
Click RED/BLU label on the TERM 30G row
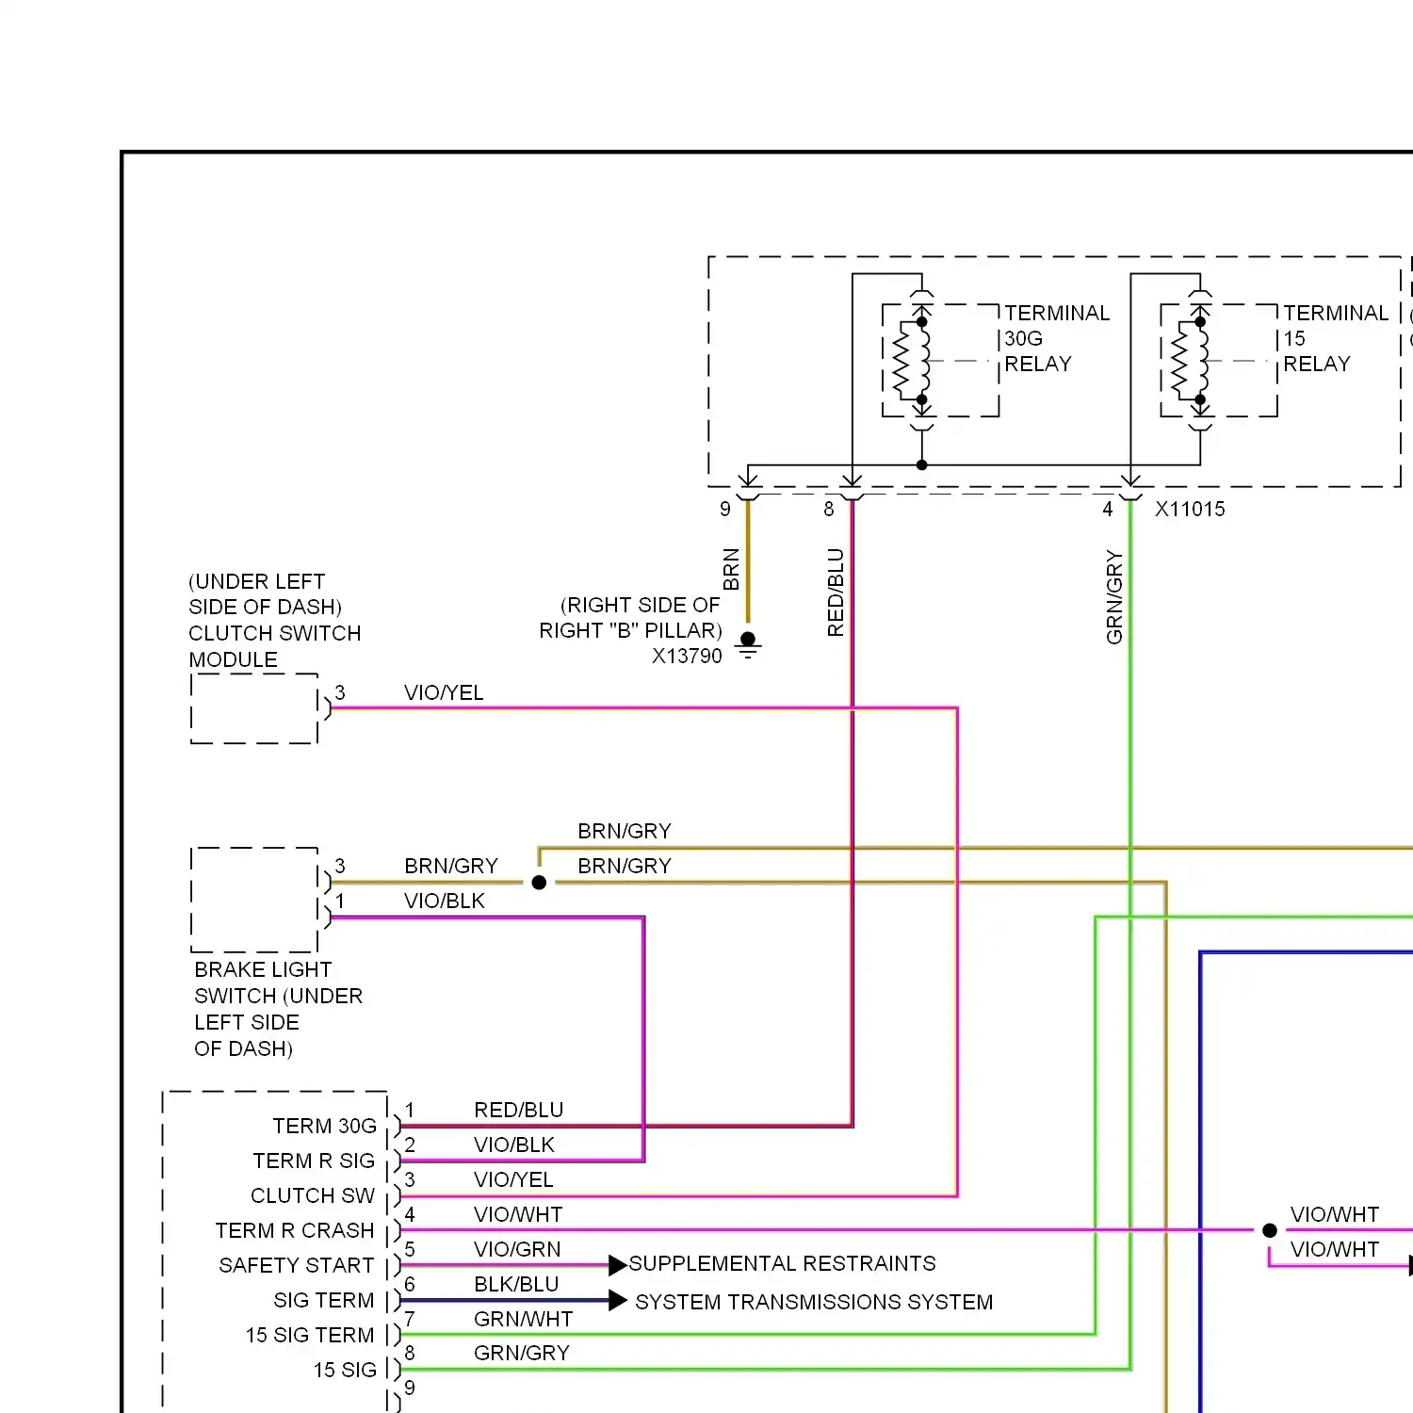click(x=519, y=1110)
